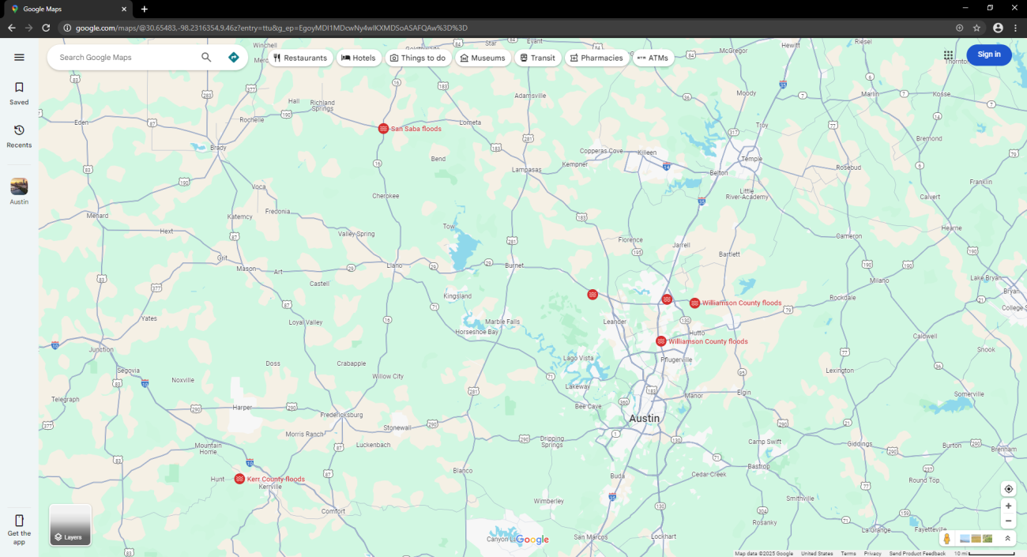Viewport: 1027px width, 557px height.
Task: Open the Chrome profile icon
Action: coord(998,28)
